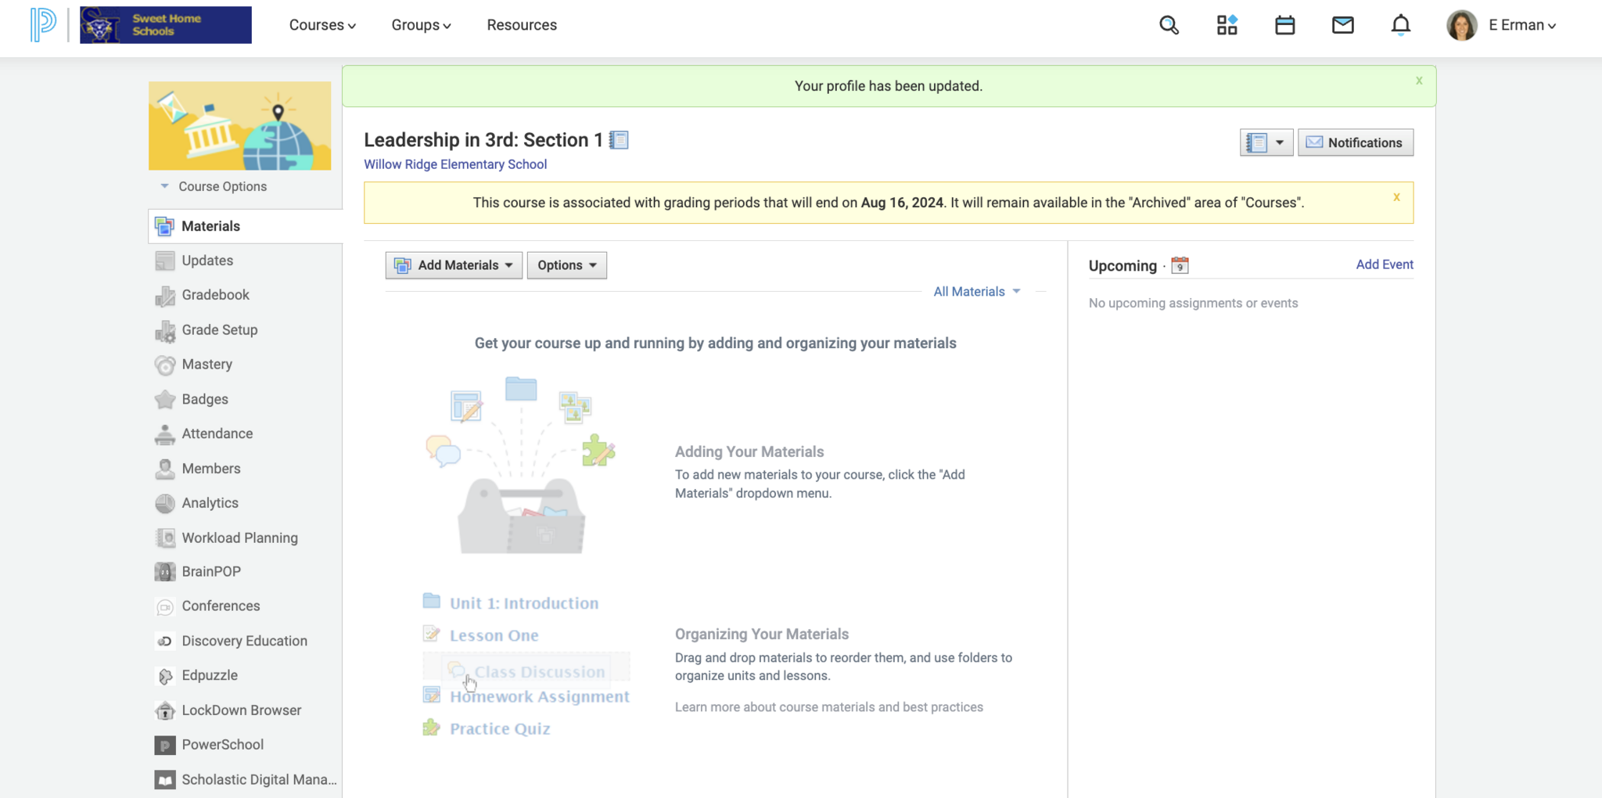1602x798 pixels.
Task: Open the messages envelope icon
Action: pos(1342,25)
